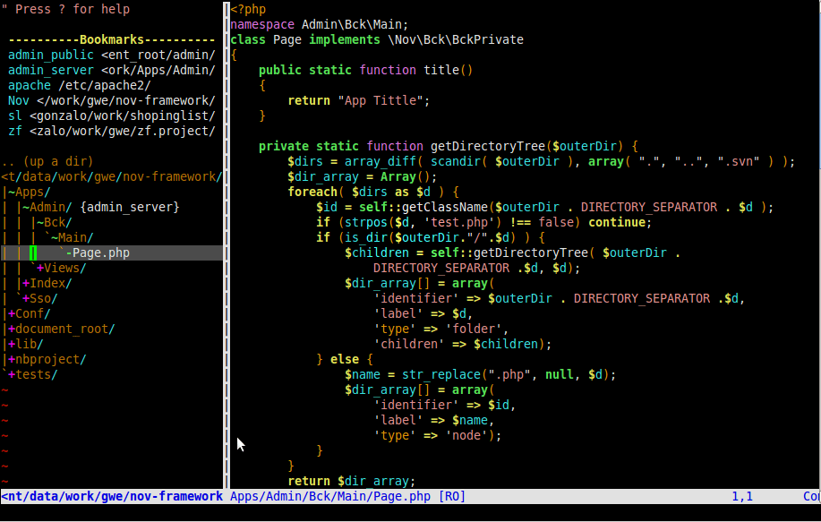Viewport: 821px width, 522px height.
Task: Collapse the Apps/ folder
Action: pyautogui.click(x=30, y=192)
